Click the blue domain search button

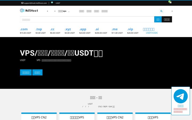pos(158,19)
